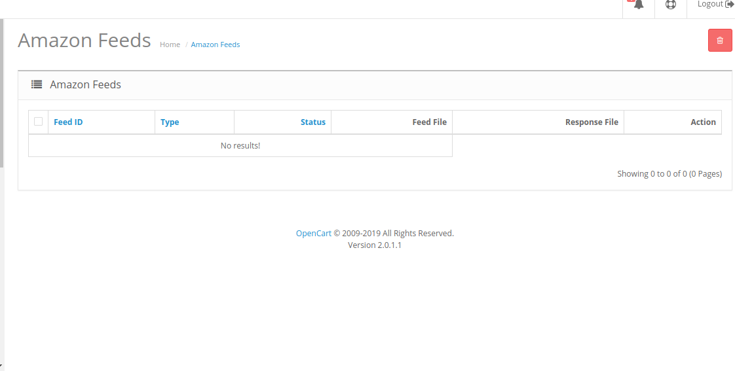The width and height of the screenshot is (735, 371).
Task: Sort table by Type column
Action: (170, 122)
